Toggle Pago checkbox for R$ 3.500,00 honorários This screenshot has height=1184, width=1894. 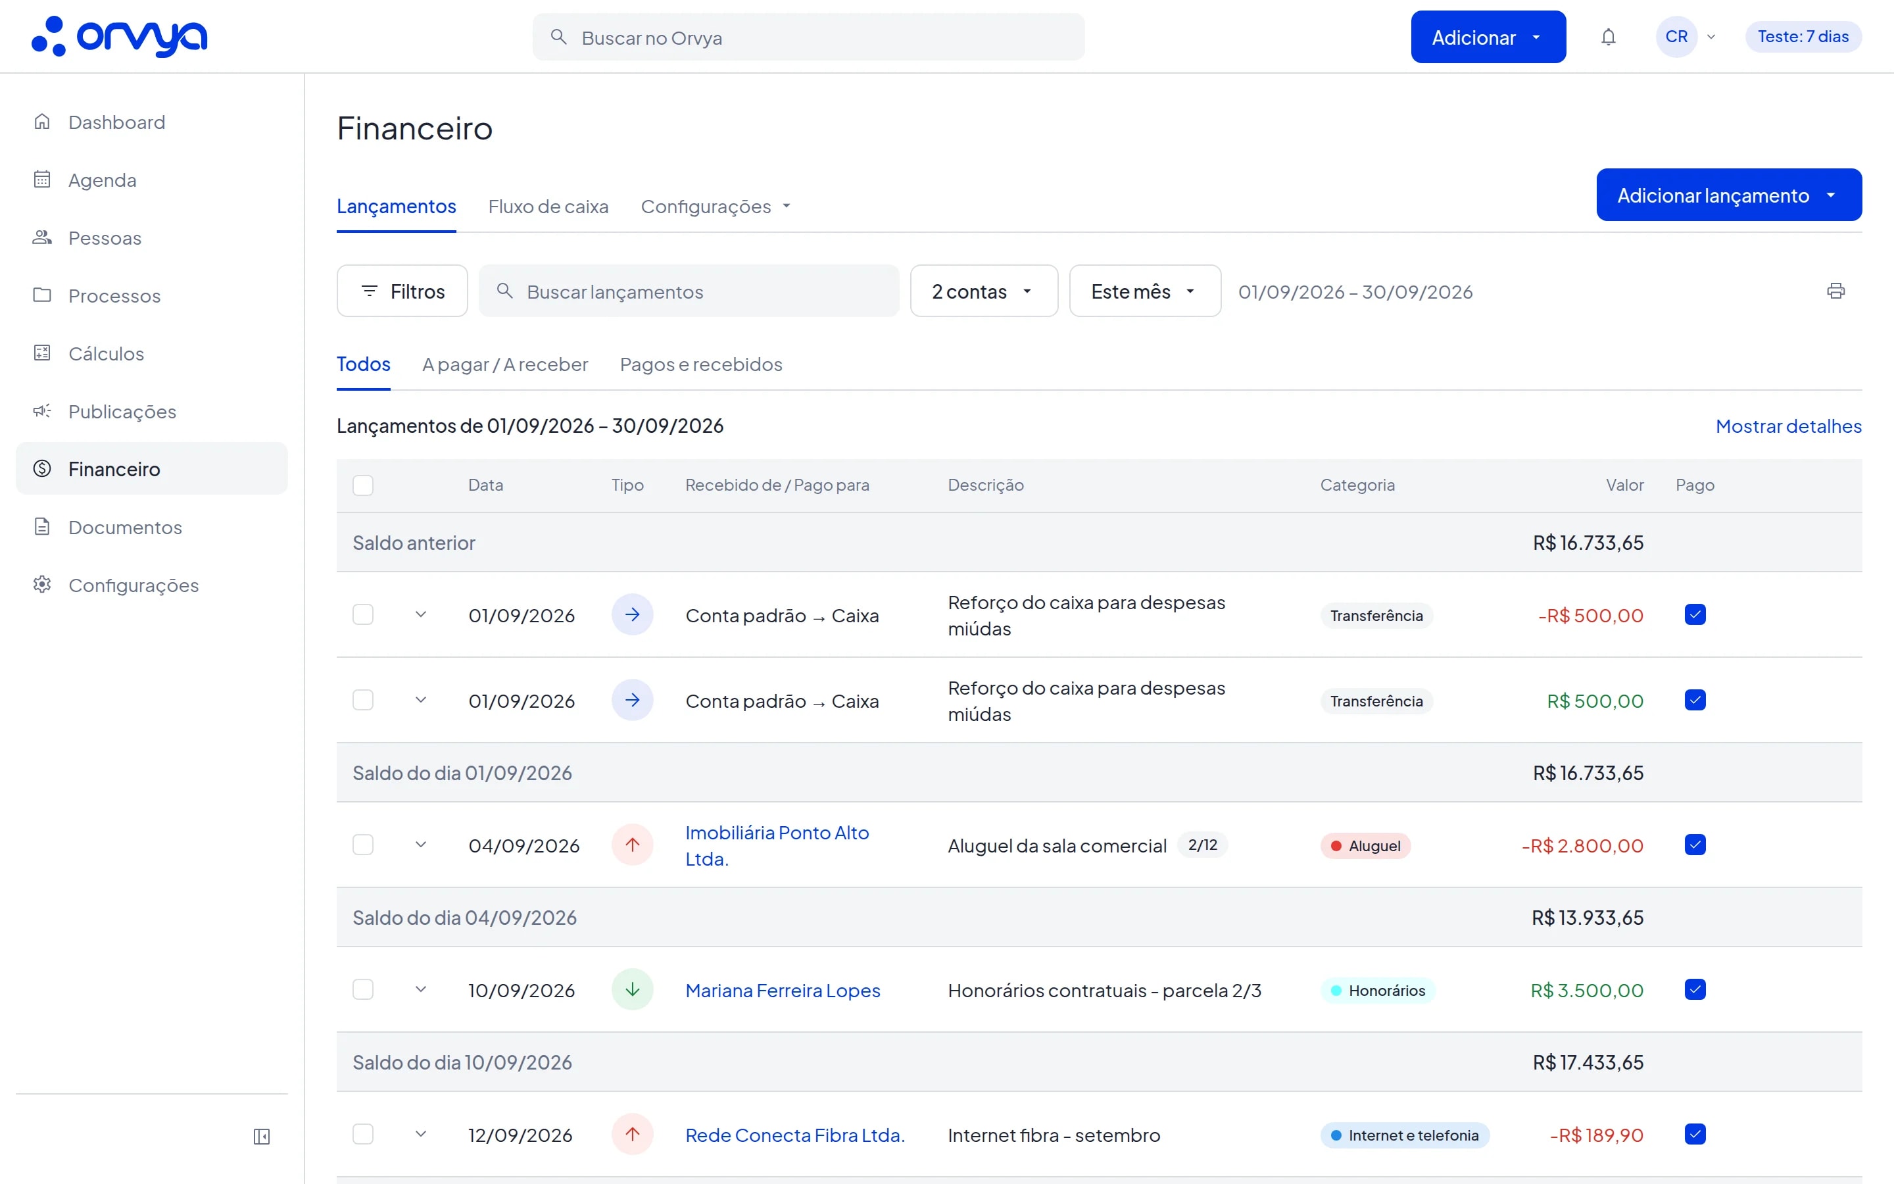point(1695,990)
